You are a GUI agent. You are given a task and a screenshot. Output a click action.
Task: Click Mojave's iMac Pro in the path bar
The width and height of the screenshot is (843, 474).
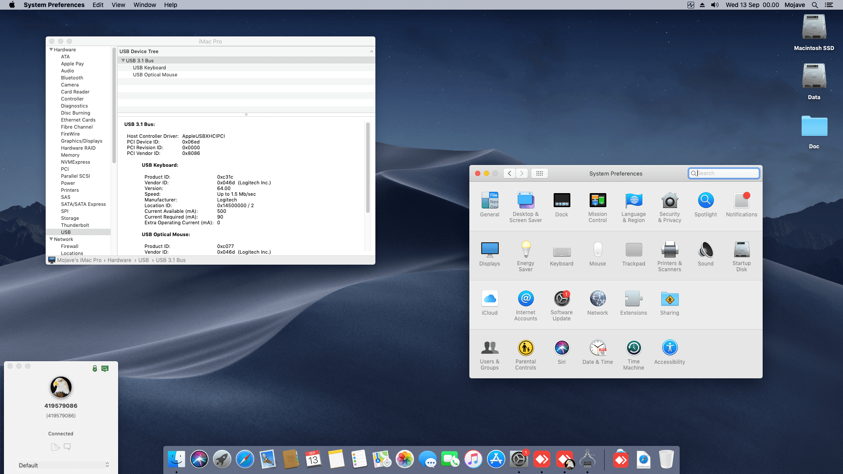[x=79, y=260]
